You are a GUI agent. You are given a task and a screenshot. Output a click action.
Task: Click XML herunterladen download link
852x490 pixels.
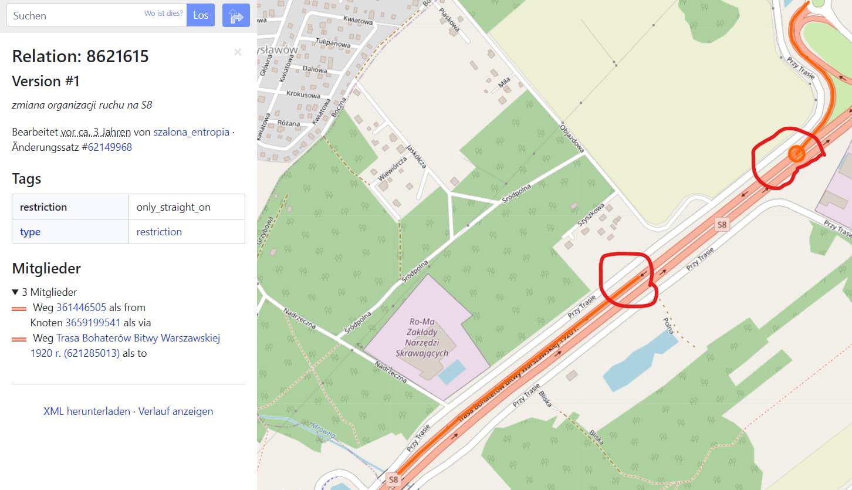87,411
